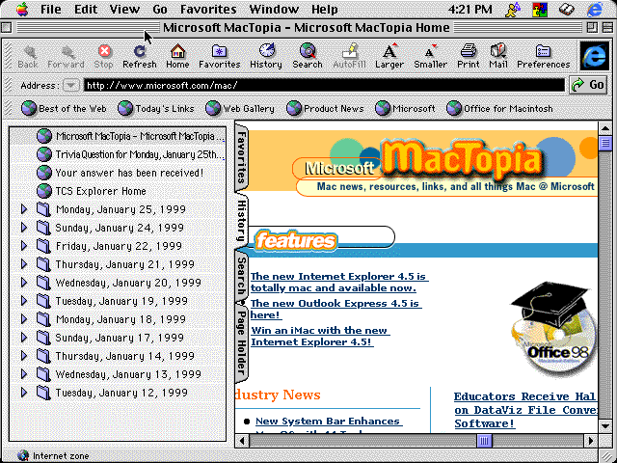Open the Educators Receive DataViz link
Viewport: 617px width, 463px height.
click(525, 410)
